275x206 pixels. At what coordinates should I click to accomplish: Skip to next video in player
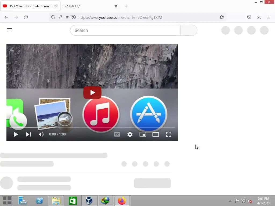[x=28, y=134]
